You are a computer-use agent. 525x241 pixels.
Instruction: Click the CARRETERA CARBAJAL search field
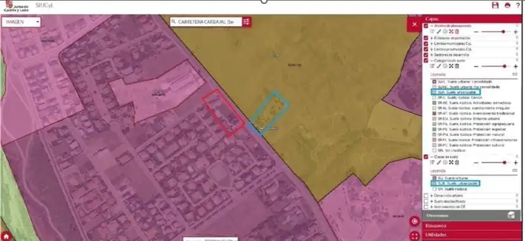tap(206, 22)
